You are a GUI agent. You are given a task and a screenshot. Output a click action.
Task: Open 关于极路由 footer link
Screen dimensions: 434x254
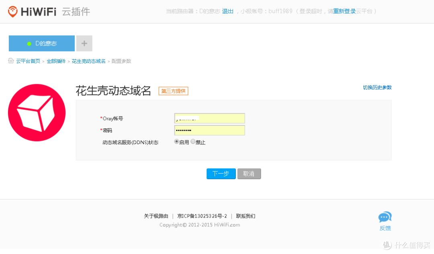pos(156,216)
